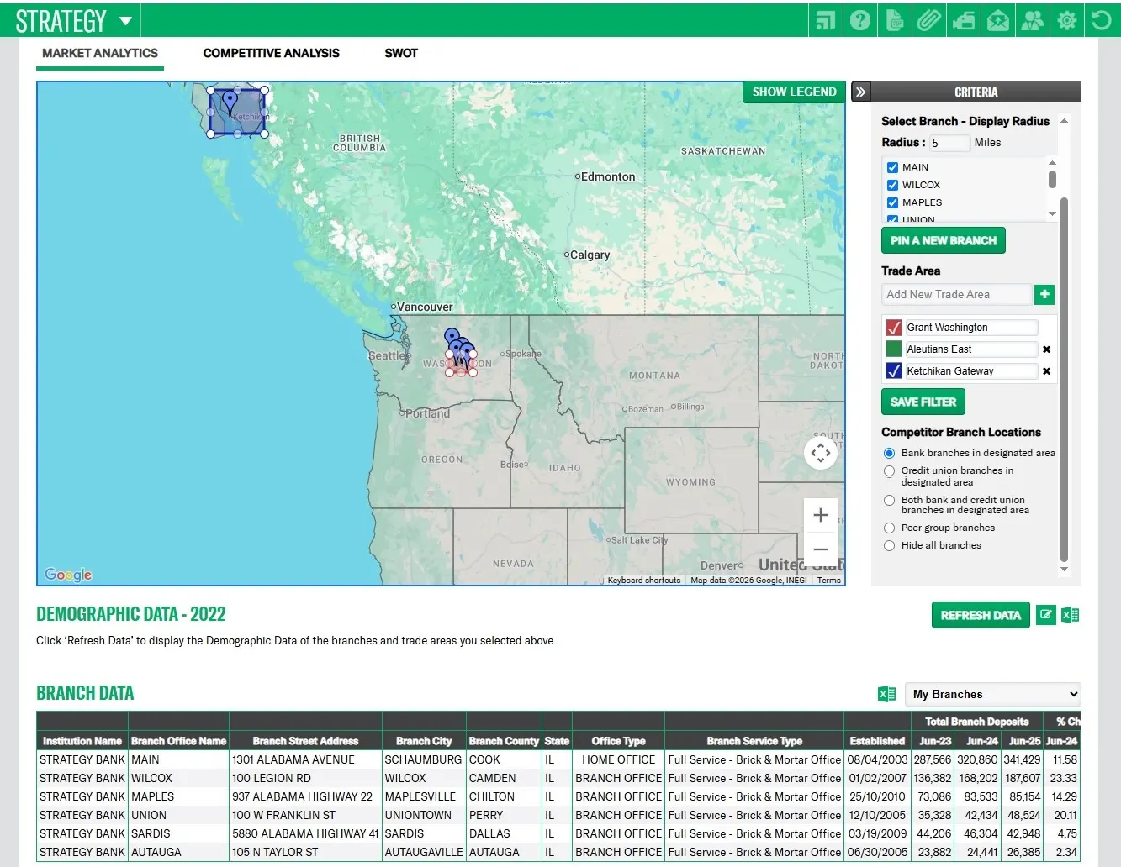
Task: Click the Edmonton label on the map
Action: pyautogui.click(x=608, y=176)
